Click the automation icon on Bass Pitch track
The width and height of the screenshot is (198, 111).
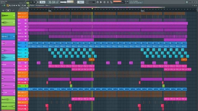point(26,60)
